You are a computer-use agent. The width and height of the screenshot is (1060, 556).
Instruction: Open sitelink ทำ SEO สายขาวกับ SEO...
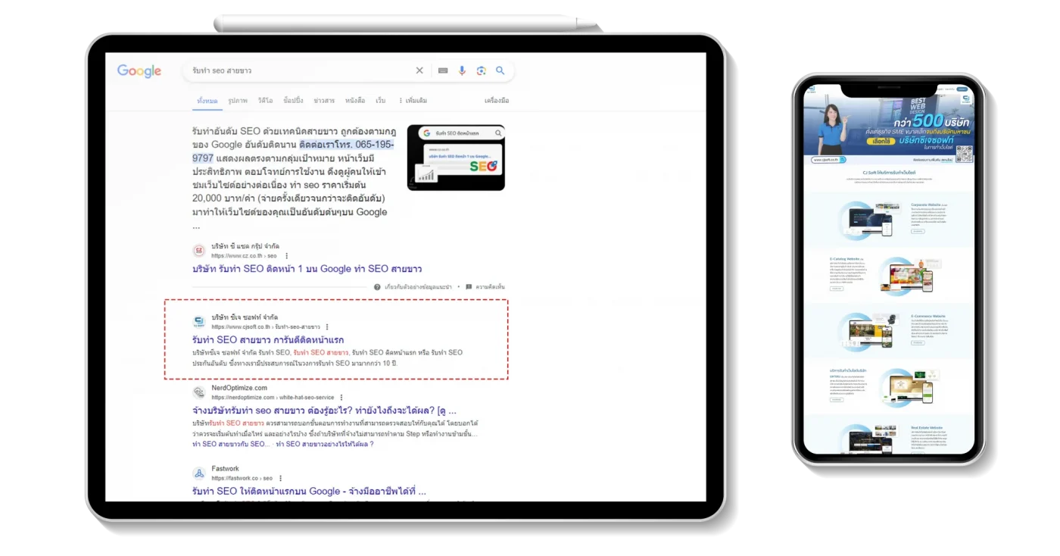[x=231, y=444]
